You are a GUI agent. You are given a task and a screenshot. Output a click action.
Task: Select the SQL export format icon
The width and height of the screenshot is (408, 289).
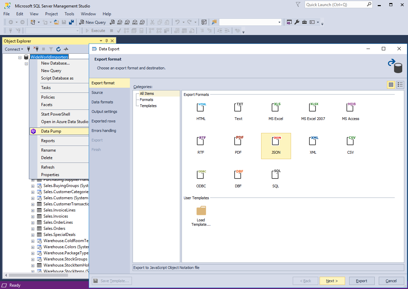point(276,175)
